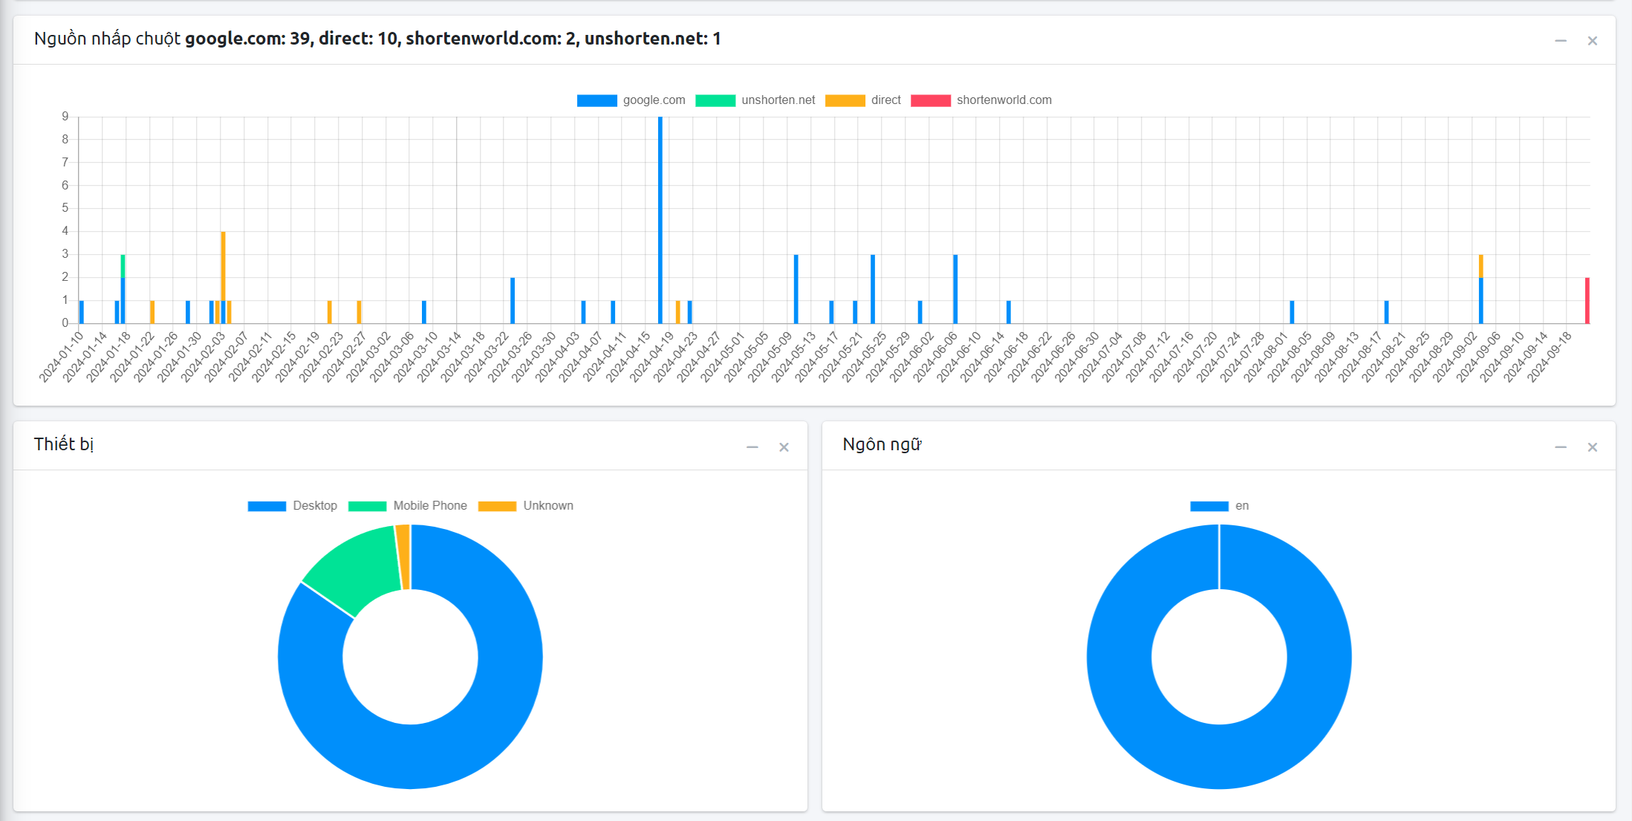Click the orange bar reaching 4
Viewport: 1632px width, 821px height.
(223, 266)
